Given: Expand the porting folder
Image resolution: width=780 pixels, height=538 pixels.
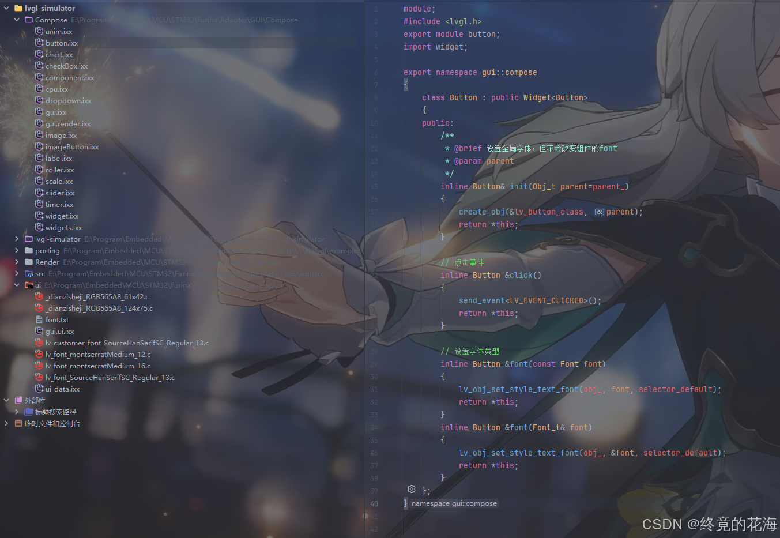Looking at the screenshot, I should point(17,250).
